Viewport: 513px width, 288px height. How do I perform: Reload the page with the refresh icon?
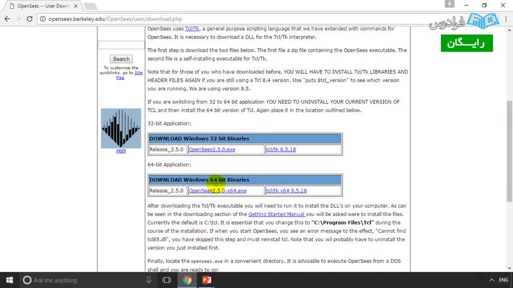pyautogui.click(x=29, y=19)
